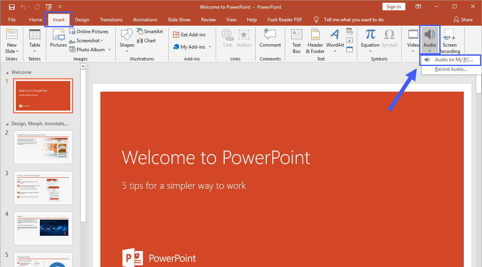Insert a Chart
The height and width of the screenshot is (267, 482).
[146, 40]
